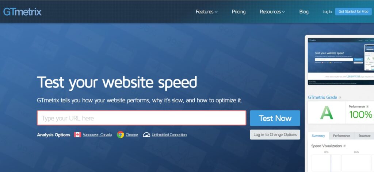This screenshot has width=374, height=172.
Task: Click the Log In link
Action: (327, 12)
